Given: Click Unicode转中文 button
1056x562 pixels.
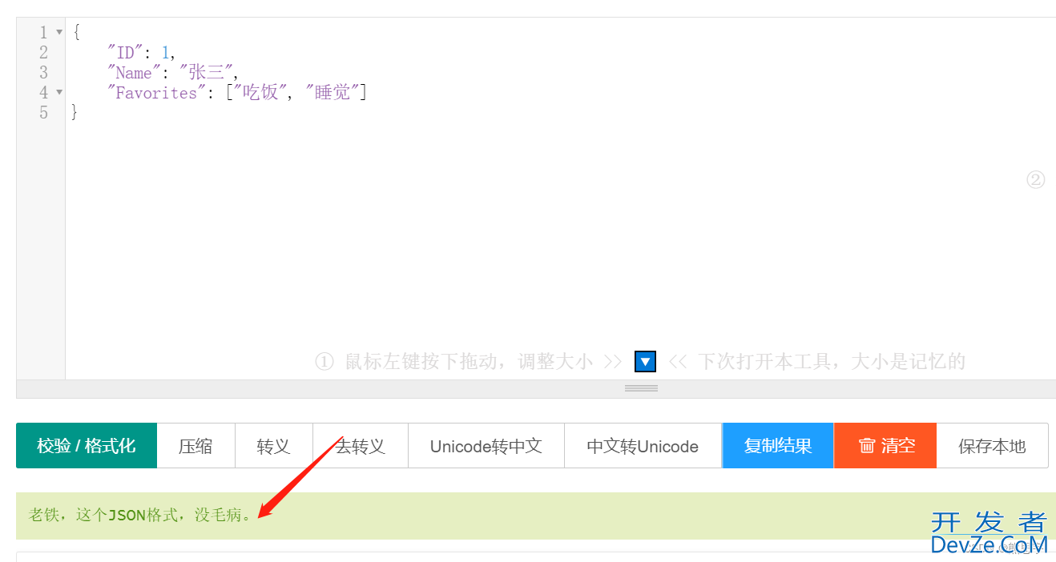Looking at the screenshot, I should click(486, 446).
